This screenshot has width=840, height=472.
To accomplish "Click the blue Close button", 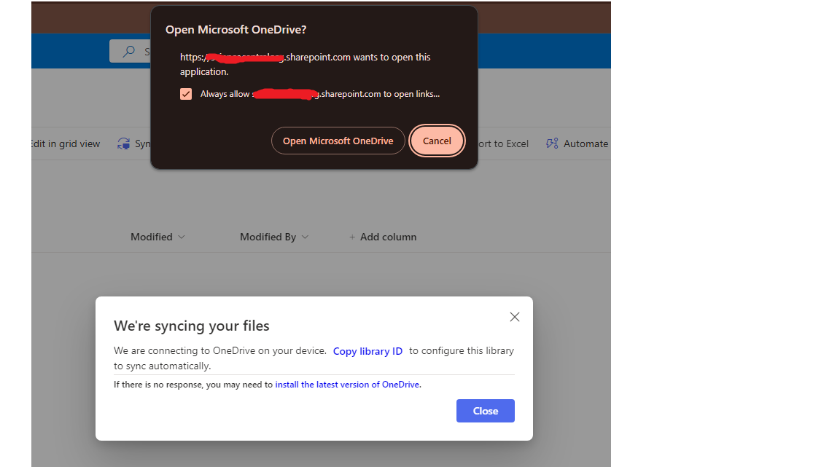I will click(x=486, y=411).
